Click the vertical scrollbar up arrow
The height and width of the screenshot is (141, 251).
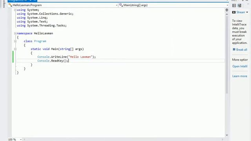[227, 14]
